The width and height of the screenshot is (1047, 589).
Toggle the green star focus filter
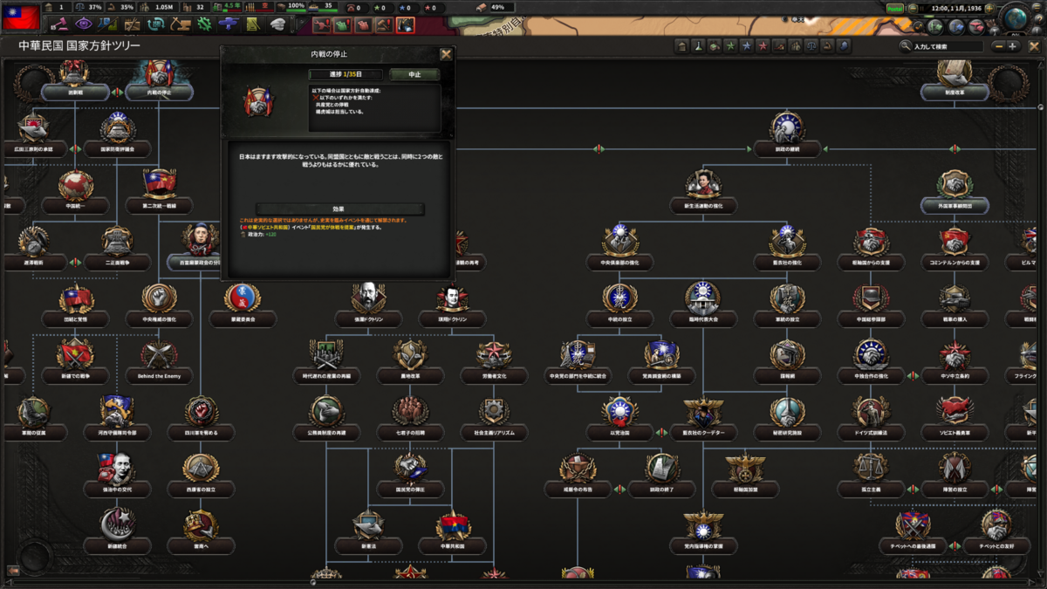[730, 46]
